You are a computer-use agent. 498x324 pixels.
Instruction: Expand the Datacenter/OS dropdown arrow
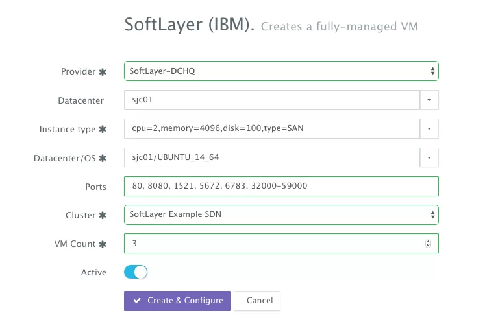[429, 157]
